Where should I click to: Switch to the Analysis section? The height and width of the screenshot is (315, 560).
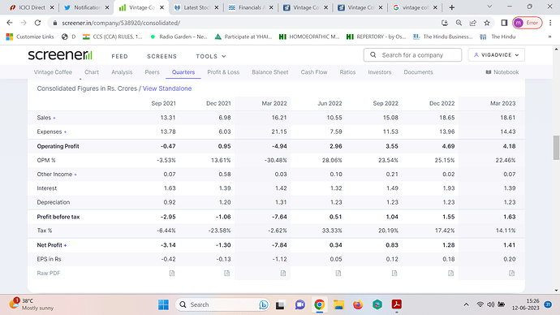122,72
